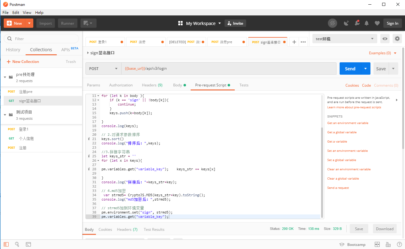The image size is (405, 249).
Task: Click the info marker on line 28
Action: tap(89, 169)
